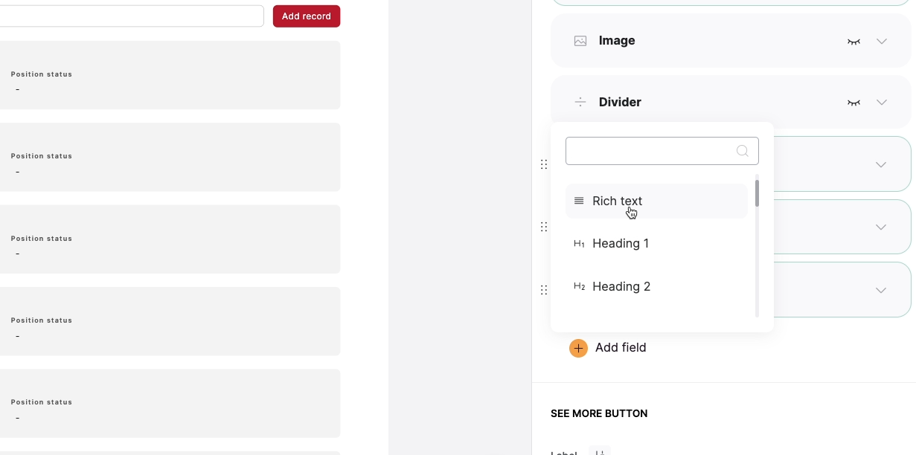Click the second field's drag handle dots
Screen dimensions: 916x455
(x=544, y=227)
